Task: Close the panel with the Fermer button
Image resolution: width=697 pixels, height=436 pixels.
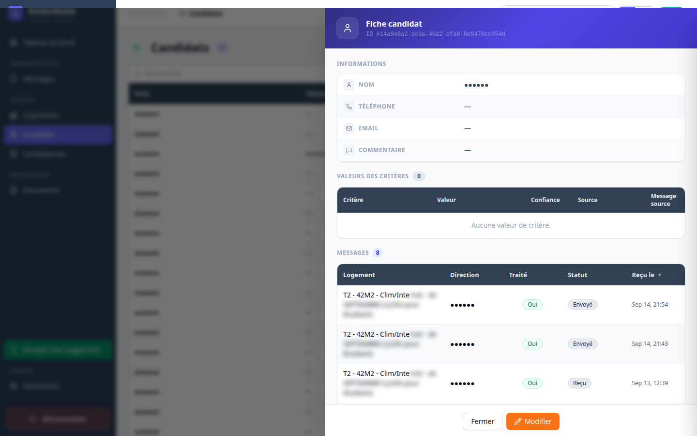Action: tap(483, 421)
